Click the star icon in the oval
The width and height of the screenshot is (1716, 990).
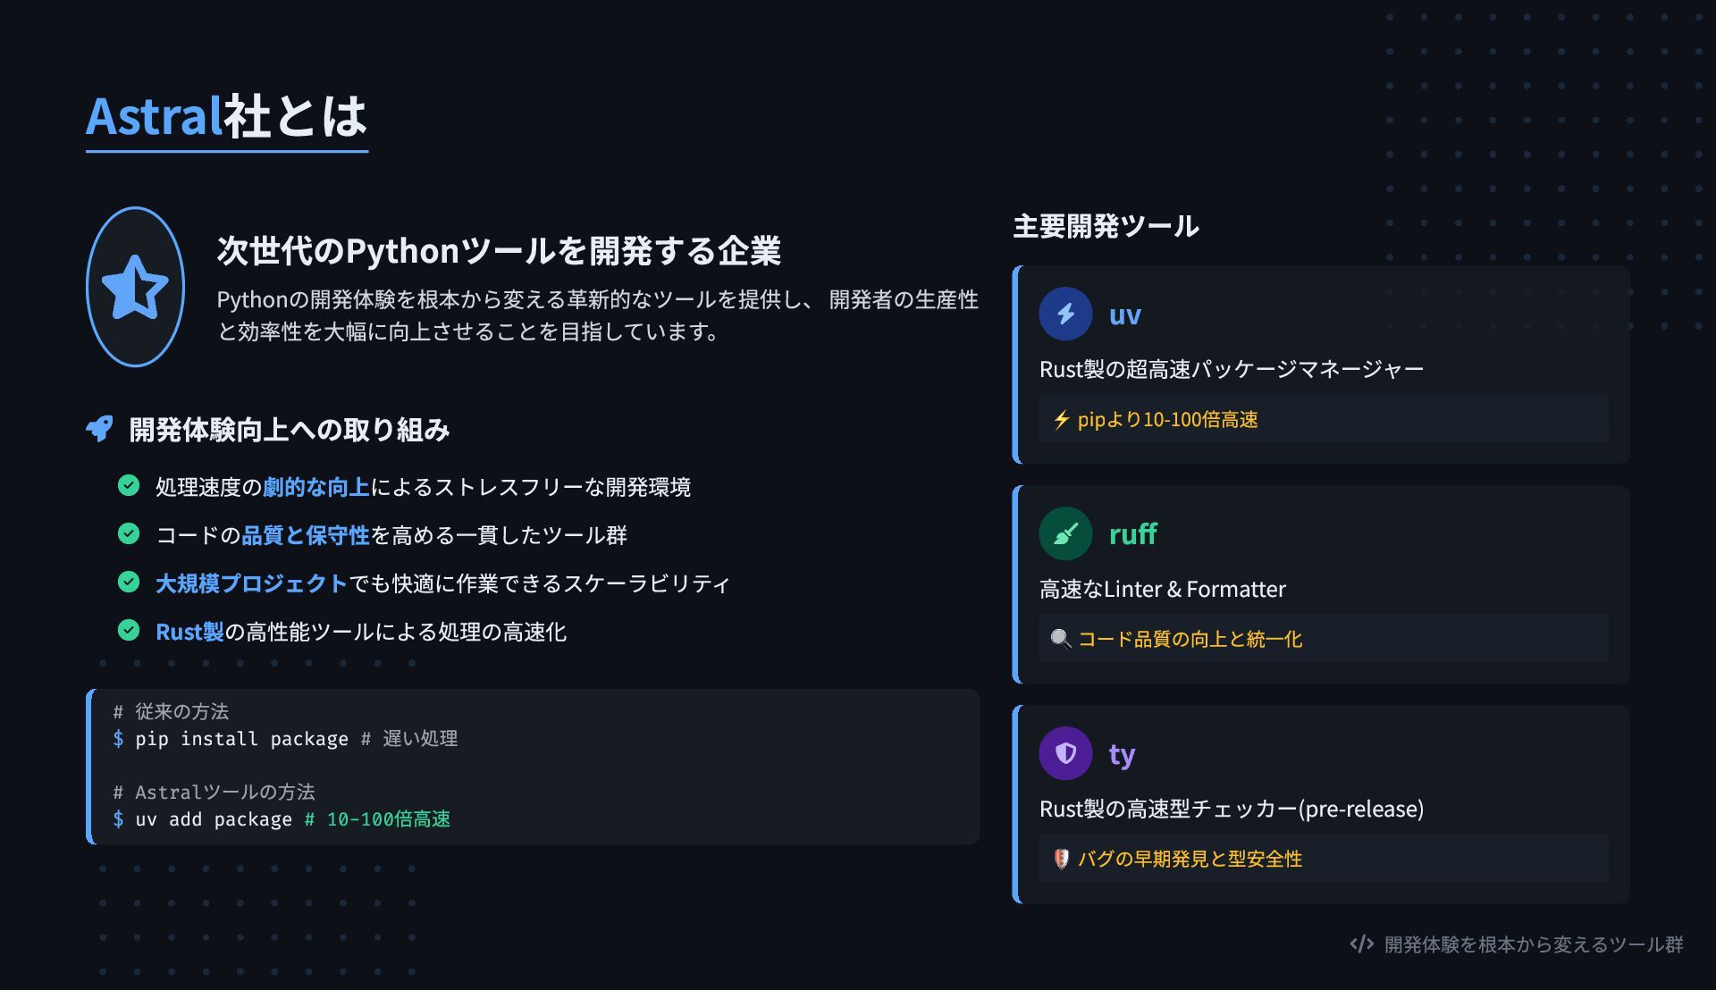pyautogui.click(x=135, y=287)
